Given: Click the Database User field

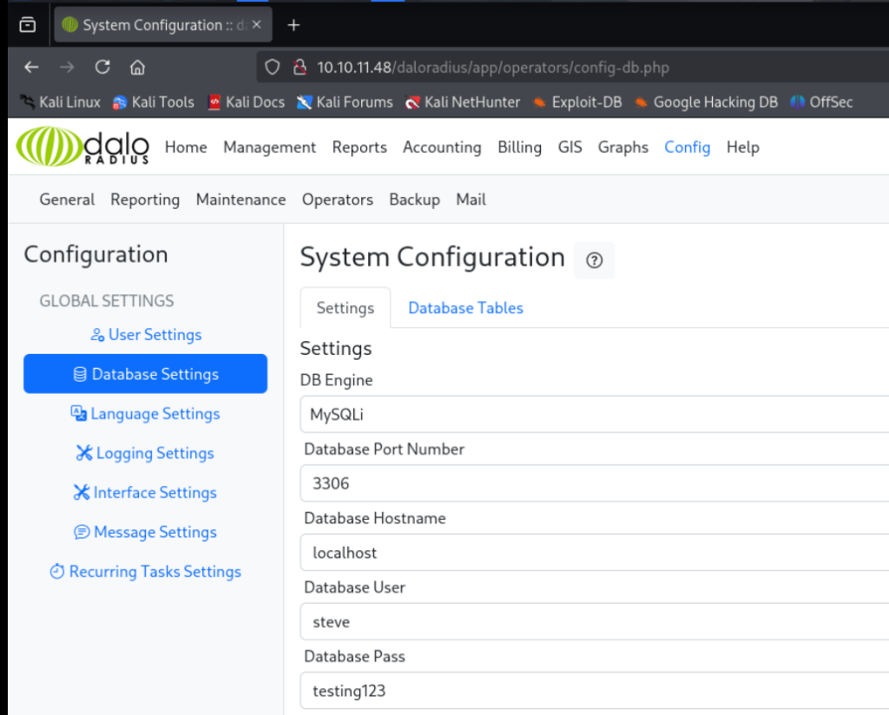Looking at the screenshot, I should 594,621.
